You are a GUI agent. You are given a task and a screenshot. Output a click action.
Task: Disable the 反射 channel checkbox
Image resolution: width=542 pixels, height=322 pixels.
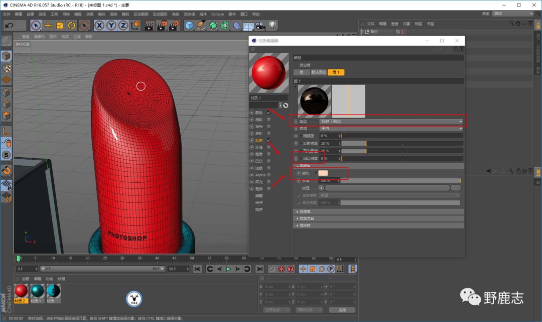pyautogui.click(x=269, y=140)
